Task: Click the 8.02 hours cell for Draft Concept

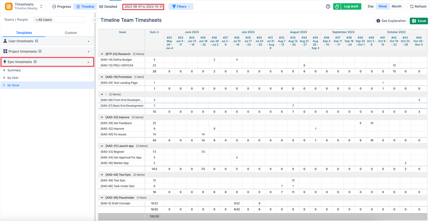Action: pos(237,203)
